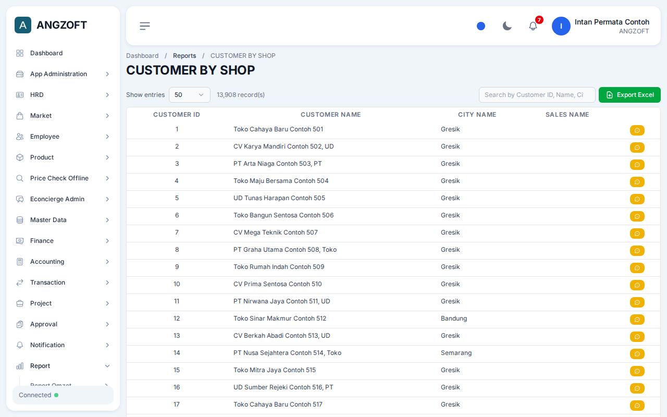The image size is (667, 417).
Task: Open the Notification menu item
Action: (x=63, y=345)
